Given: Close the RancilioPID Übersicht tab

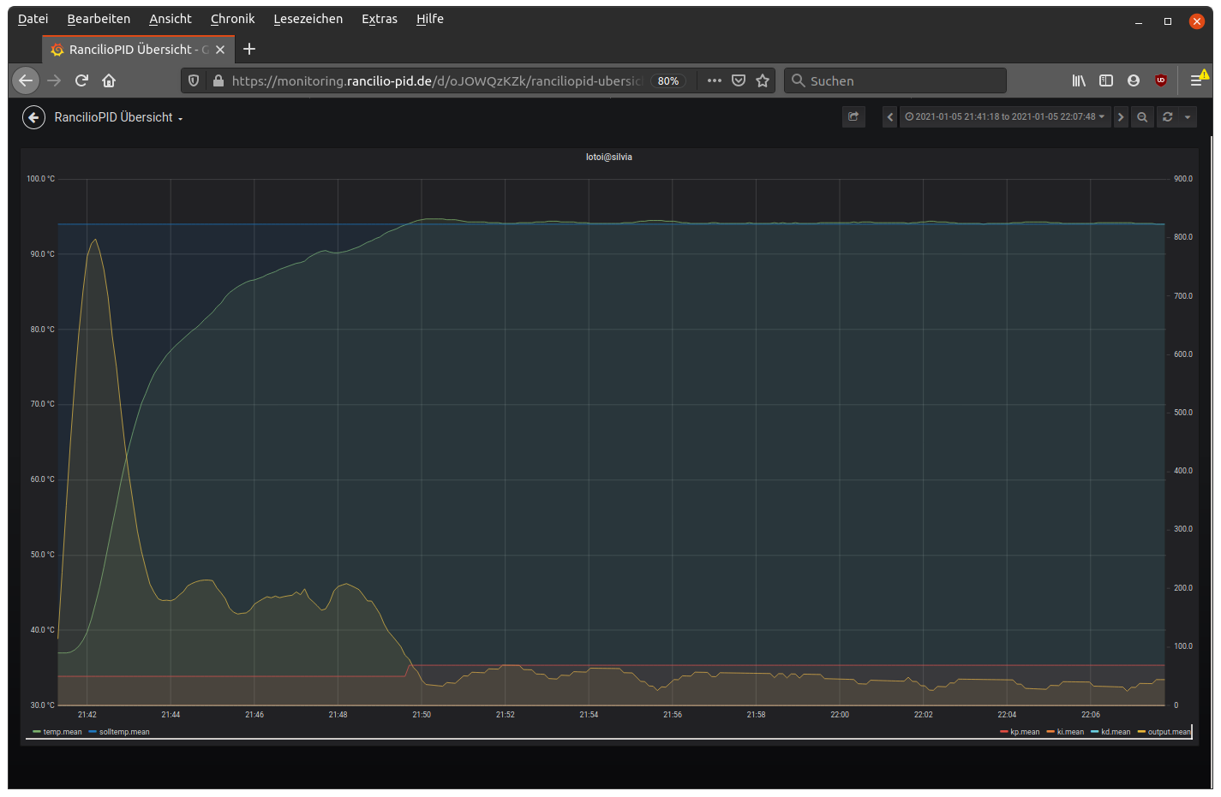Looking at the screenshot, I should point(220,50).
